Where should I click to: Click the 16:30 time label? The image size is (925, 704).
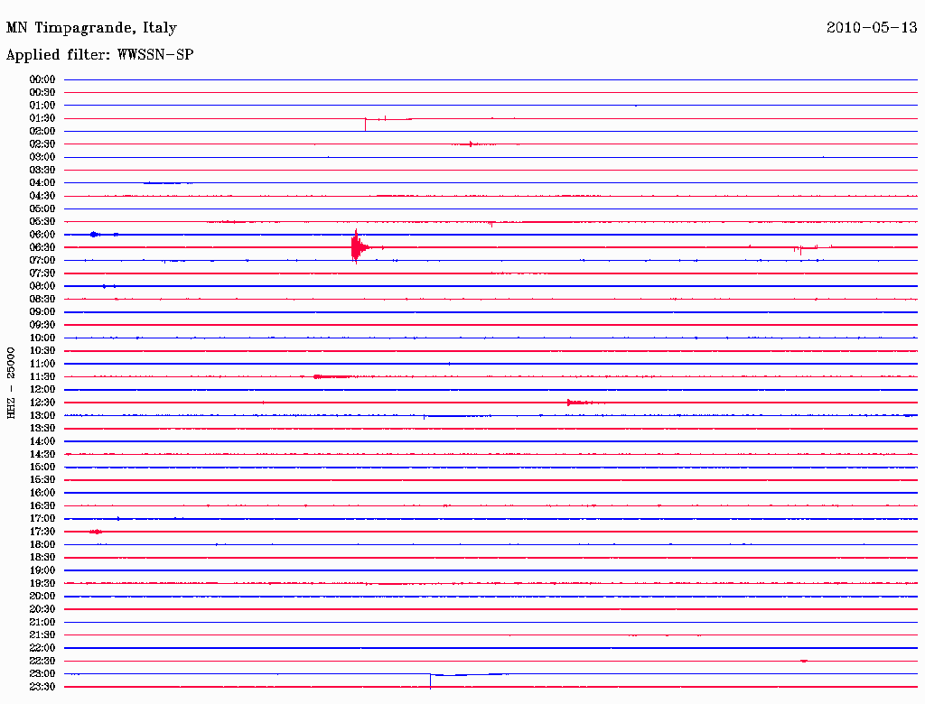(x=42, y=506)
